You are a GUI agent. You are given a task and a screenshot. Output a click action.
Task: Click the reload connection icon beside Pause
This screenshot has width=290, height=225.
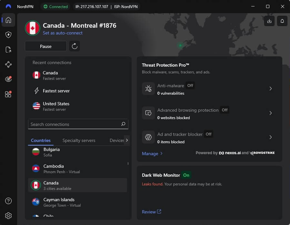click(75, 46)
